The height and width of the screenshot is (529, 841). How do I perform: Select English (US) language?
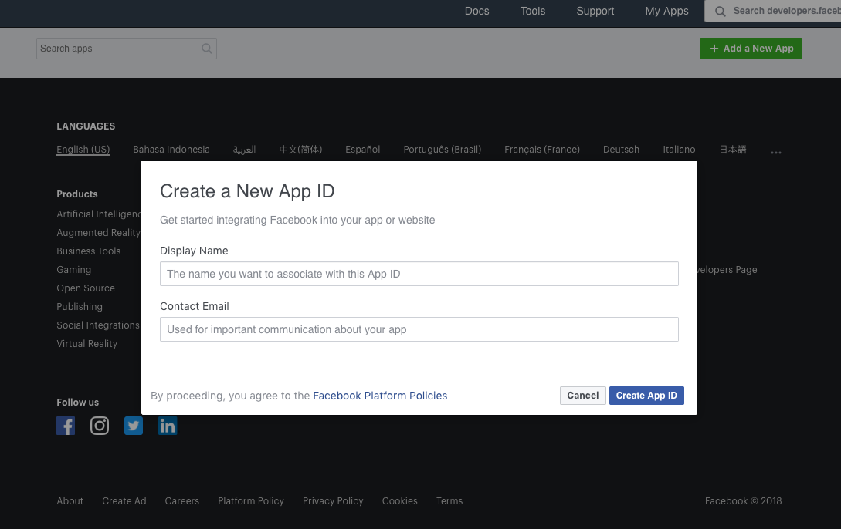[83, 150]
